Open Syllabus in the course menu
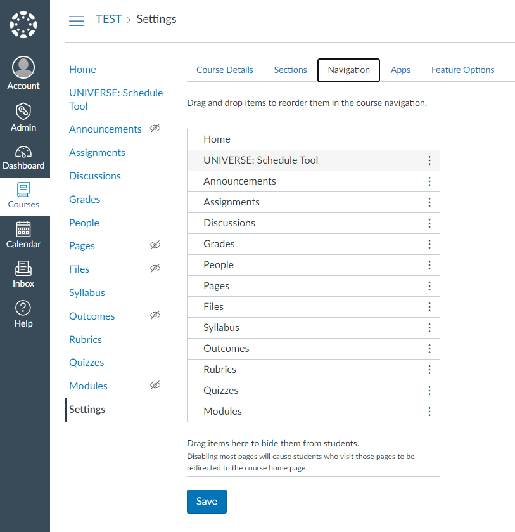The height and width of the screenshot is (532, 515). click(x=87, y=293)
